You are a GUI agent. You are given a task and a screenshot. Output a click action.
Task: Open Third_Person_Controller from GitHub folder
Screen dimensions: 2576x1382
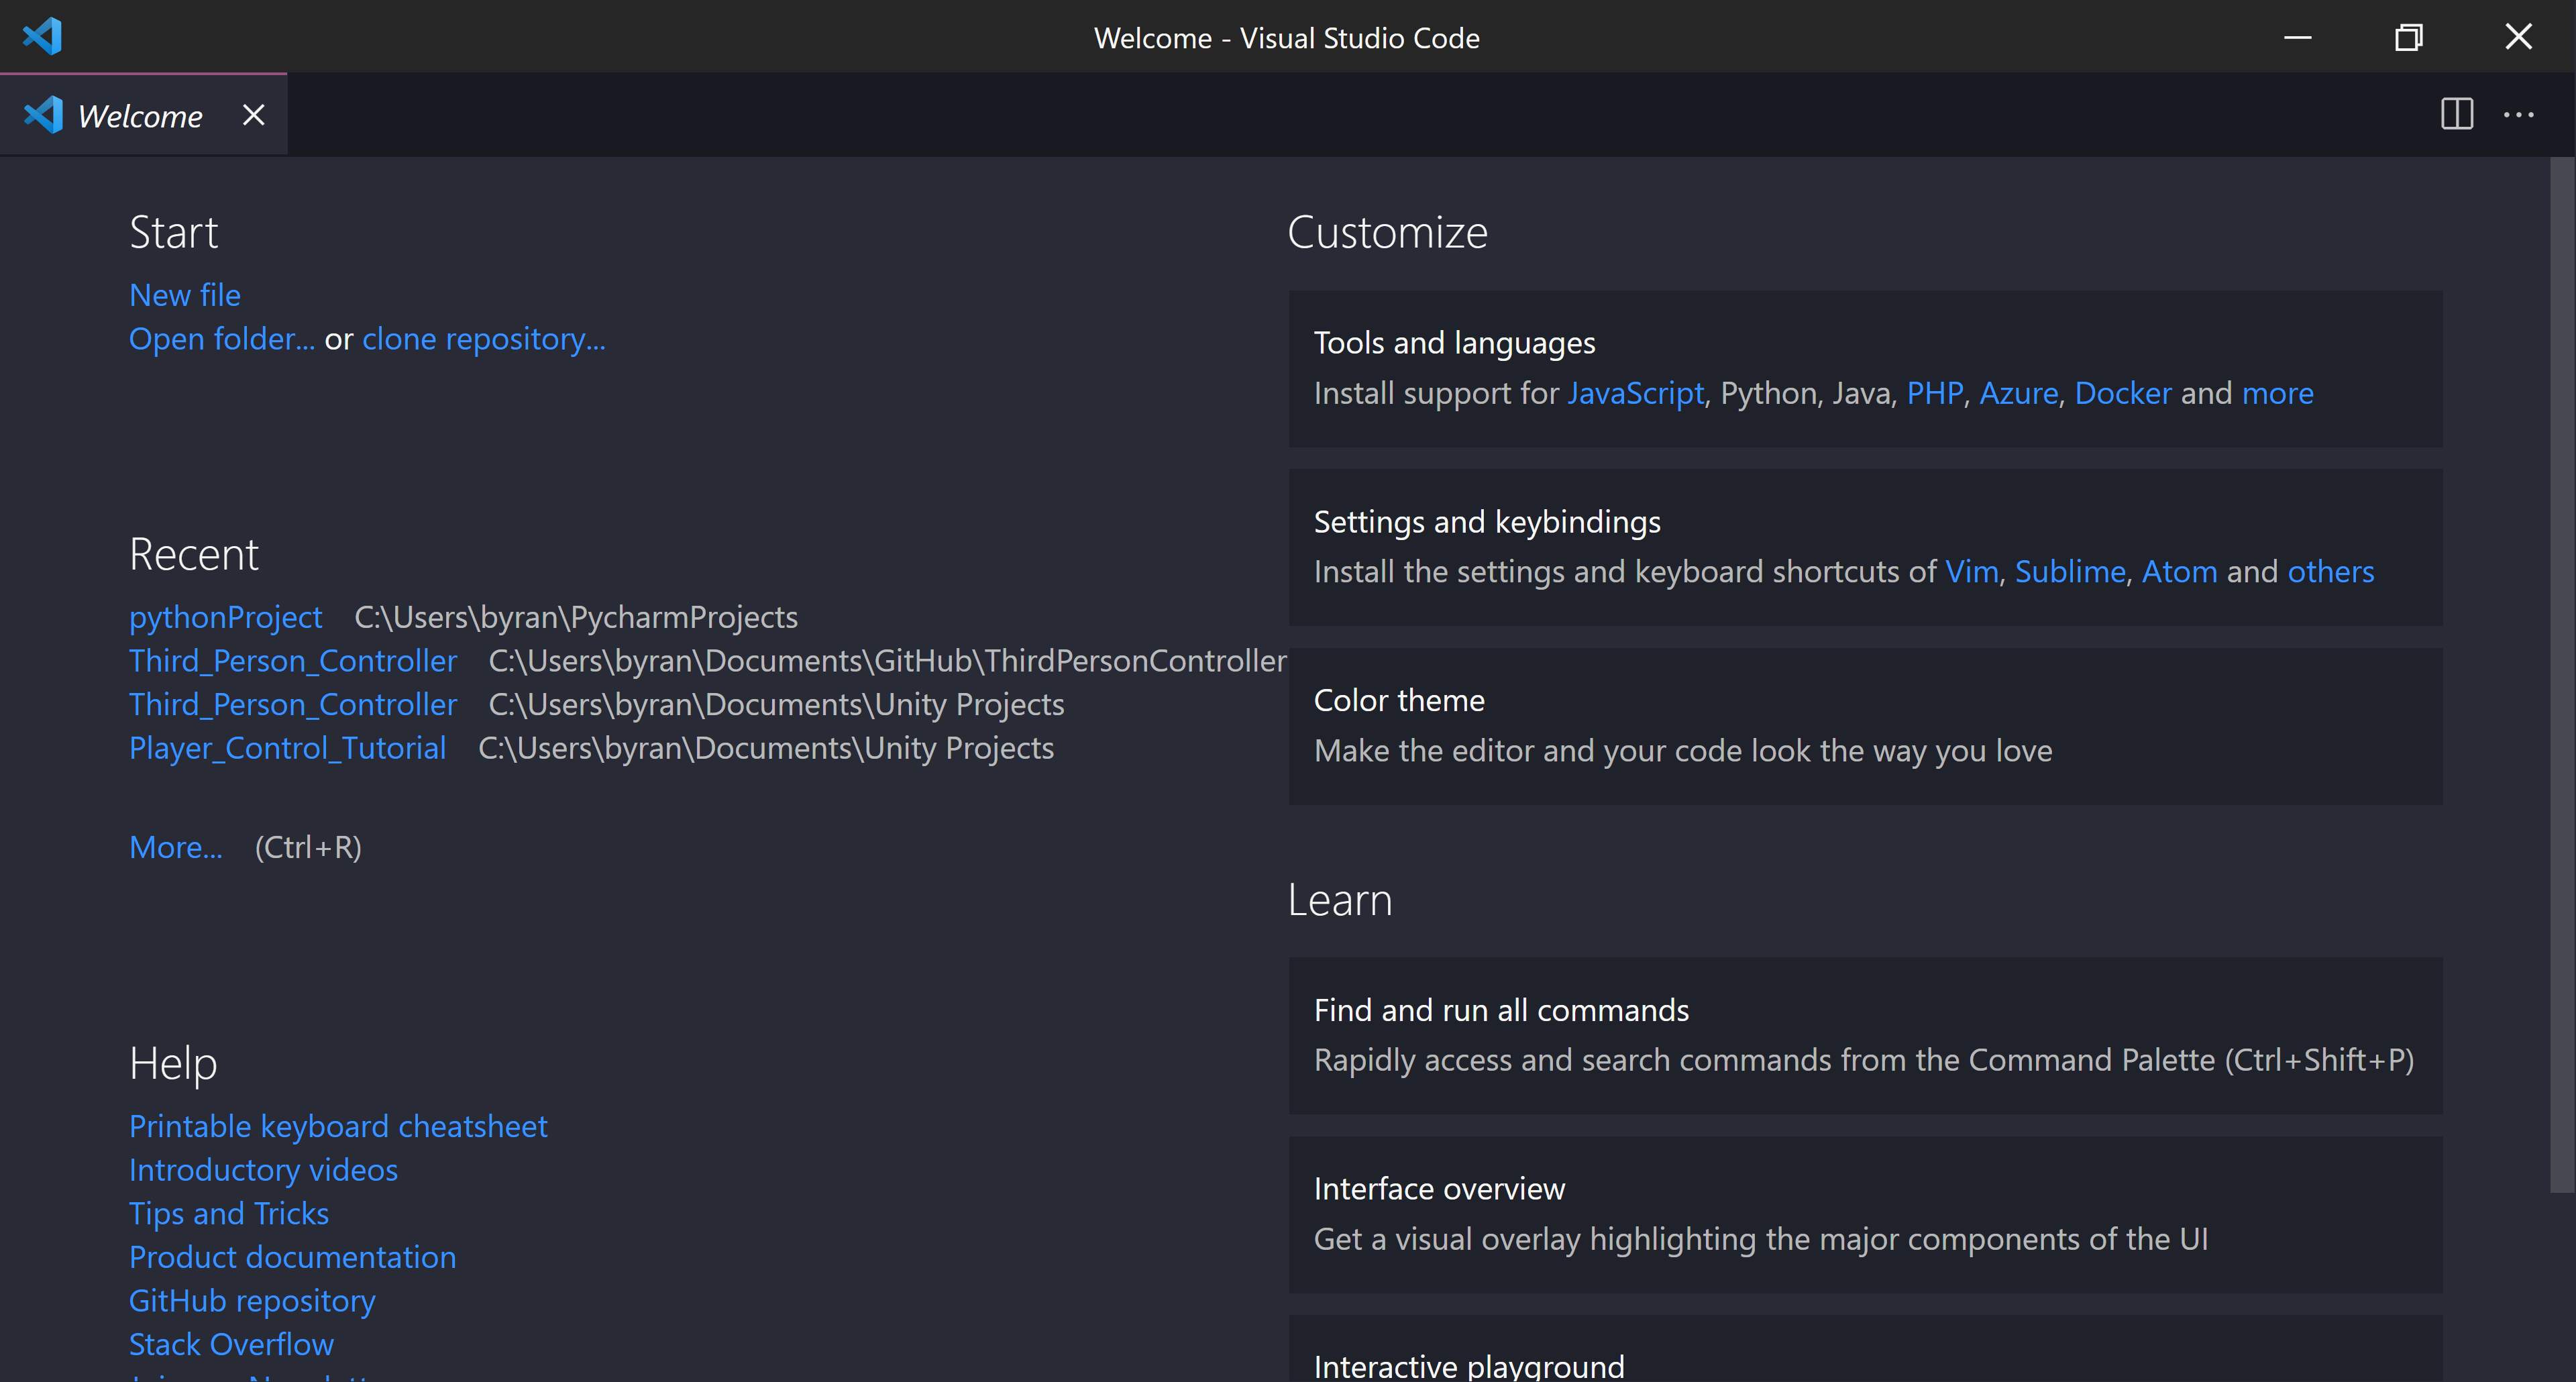coord(293,661)
